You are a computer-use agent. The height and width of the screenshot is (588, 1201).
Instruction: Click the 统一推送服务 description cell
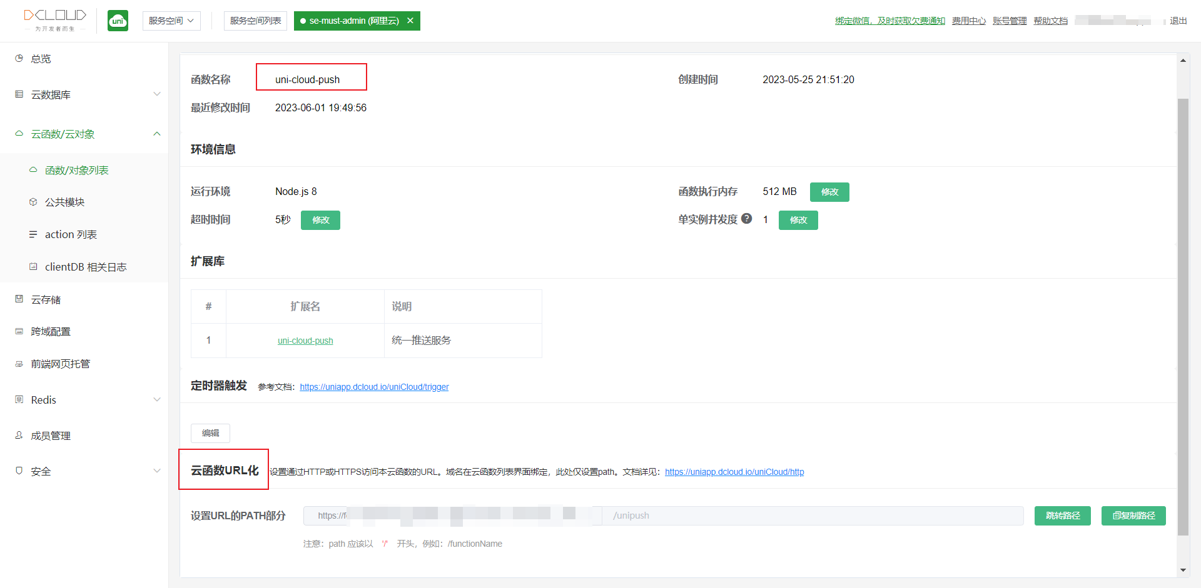tap(463, 341)
